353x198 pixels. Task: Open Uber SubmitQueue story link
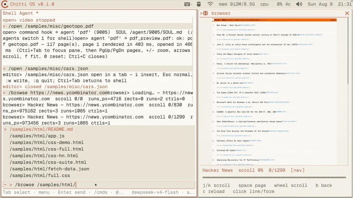click(249, 122)
